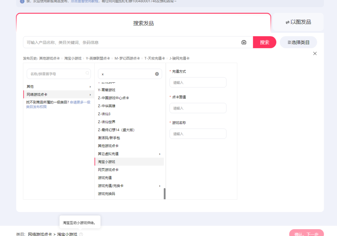Open the 选择类目 button
Image resolution: width=337 pixels, height=236 pixels.
298,42
